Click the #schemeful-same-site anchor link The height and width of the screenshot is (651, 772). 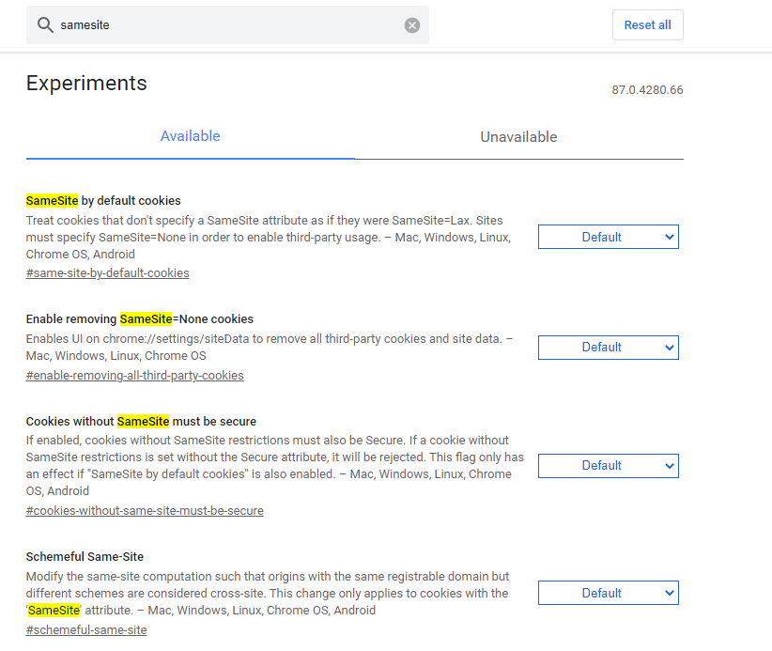coord(86,630)
